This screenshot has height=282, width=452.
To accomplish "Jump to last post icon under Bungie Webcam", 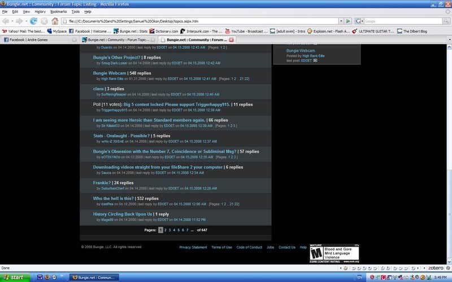I will click(315, 60).
